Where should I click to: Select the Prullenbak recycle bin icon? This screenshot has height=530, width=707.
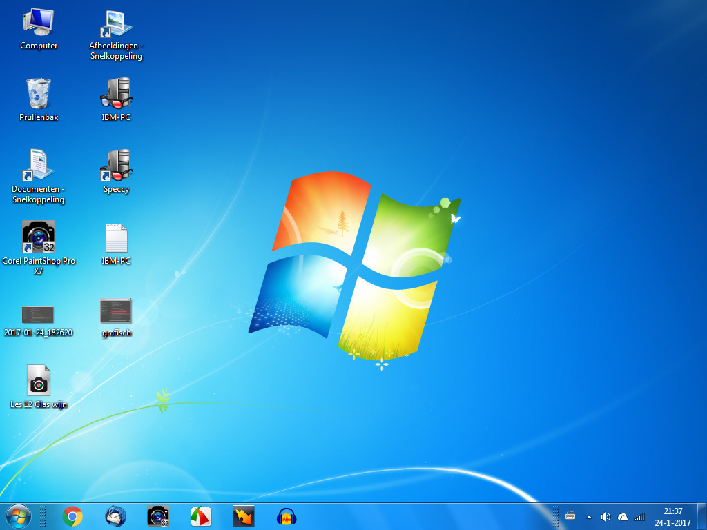point(39,100)
